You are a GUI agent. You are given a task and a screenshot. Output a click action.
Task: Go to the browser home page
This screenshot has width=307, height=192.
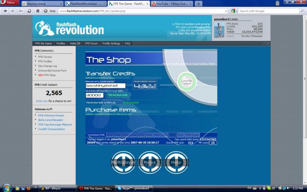[38, 11]
